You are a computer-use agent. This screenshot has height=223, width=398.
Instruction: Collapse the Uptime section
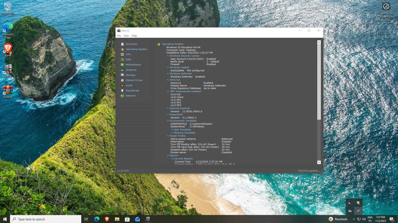click(x=168, y=156)
